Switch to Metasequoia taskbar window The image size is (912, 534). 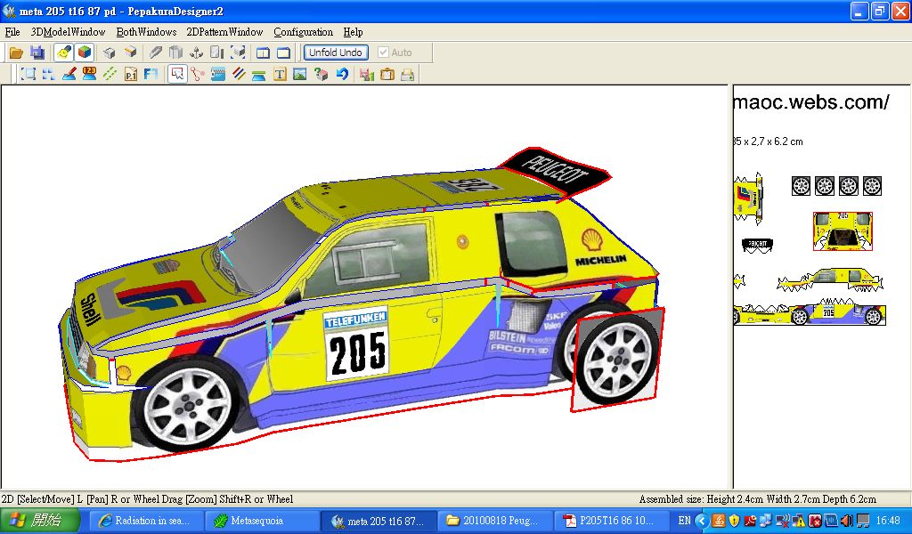point(262,521)
